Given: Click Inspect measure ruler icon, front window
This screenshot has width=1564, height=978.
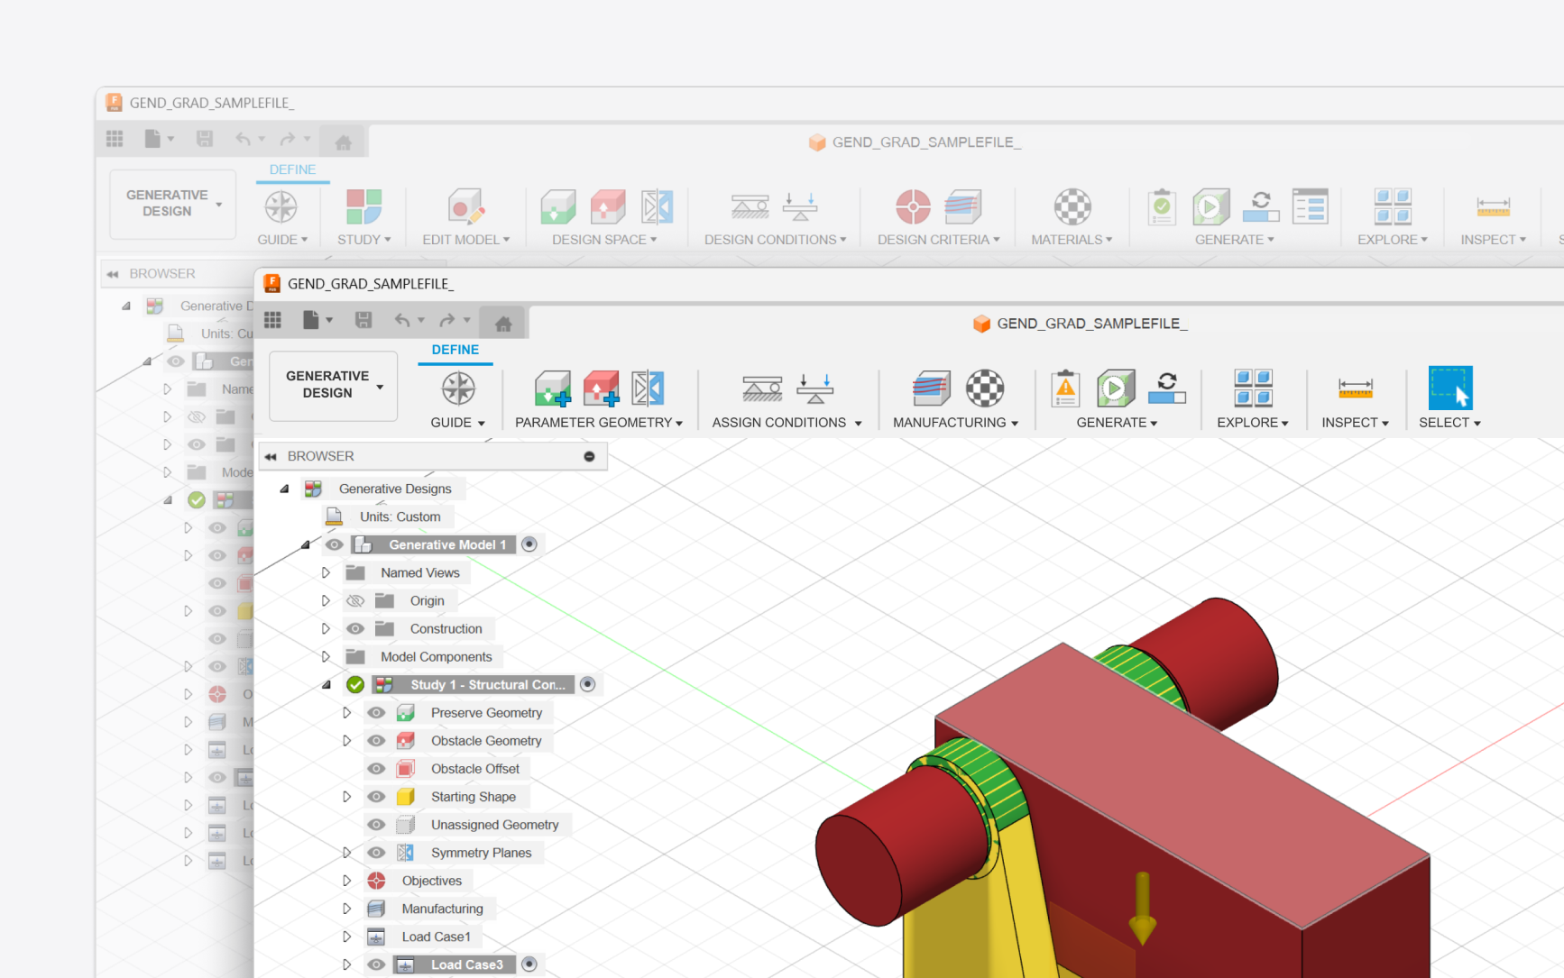Looking at the screenshot, I should 1356,388.
